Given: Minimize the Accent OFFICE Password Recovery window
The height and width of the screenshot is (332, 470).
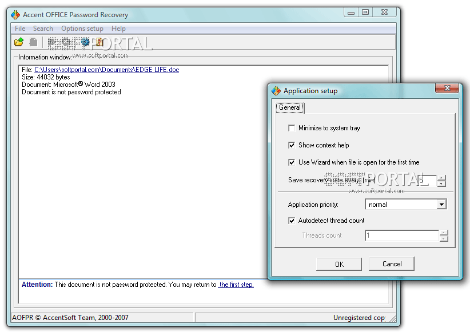Looking at the screenshot, I should click(351, 12).
